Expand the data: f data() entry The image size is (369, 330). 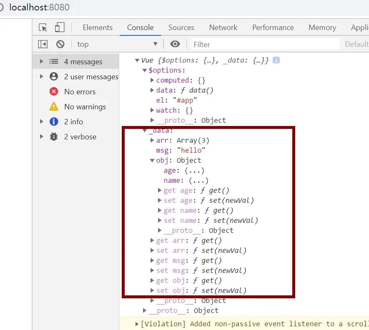pyautogui.click(x=152, y=90)
